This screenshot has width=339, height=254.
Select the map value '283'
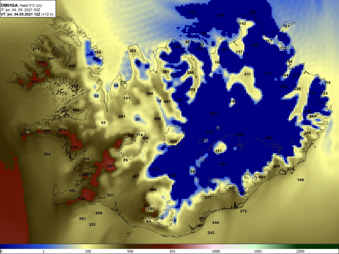coord(313,116)
